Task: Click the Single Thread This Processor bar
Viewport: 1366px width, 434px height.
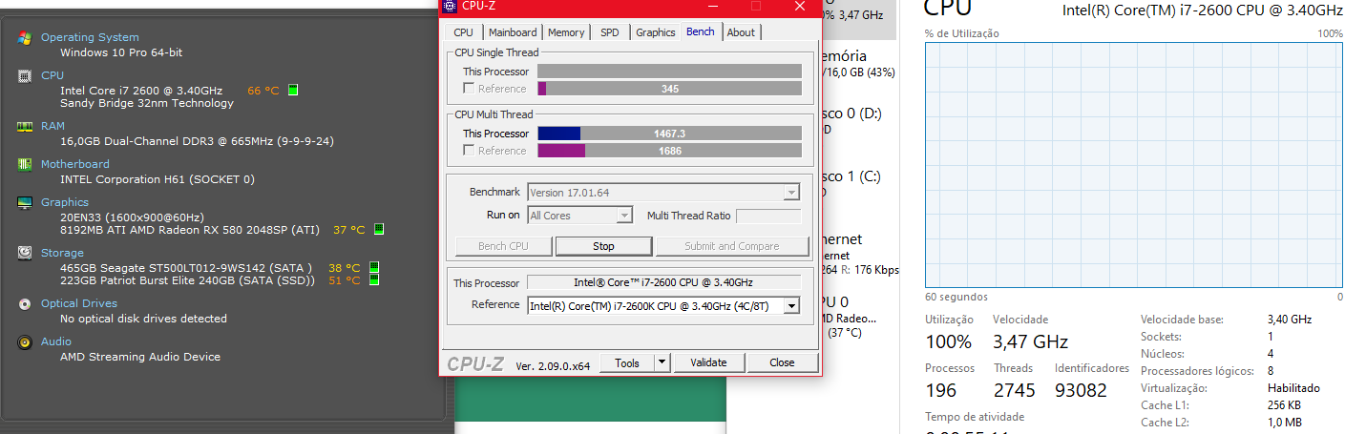Action: (x=669, y=72)
